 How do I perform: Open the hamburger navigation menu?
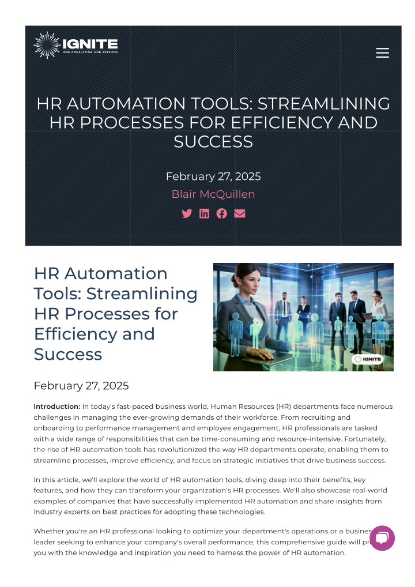[383, 53]
